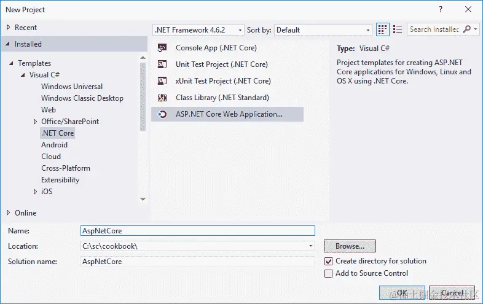483x304 pixels.
Task: Click the ASP.NET Core Web Application icon
Action: coord(162,114)
